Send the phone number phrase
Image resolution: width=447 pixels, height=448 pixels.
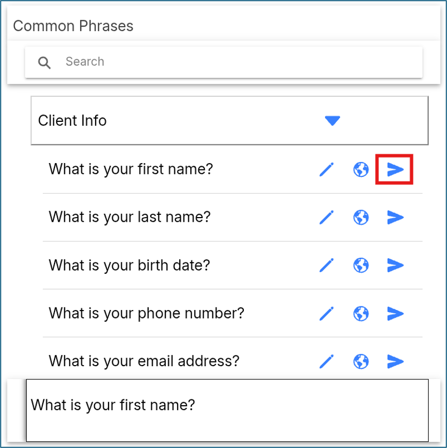pos(395,313)
